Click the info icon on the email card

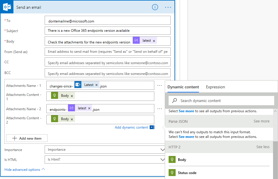tap(155, 7)
